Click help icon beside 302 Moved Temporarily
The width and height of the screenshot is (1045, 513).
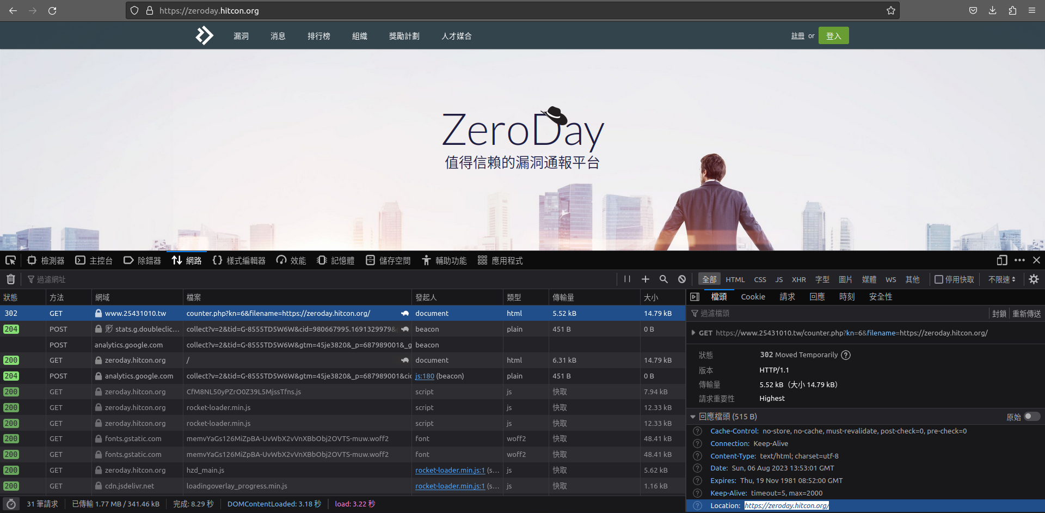click(846, 355)
